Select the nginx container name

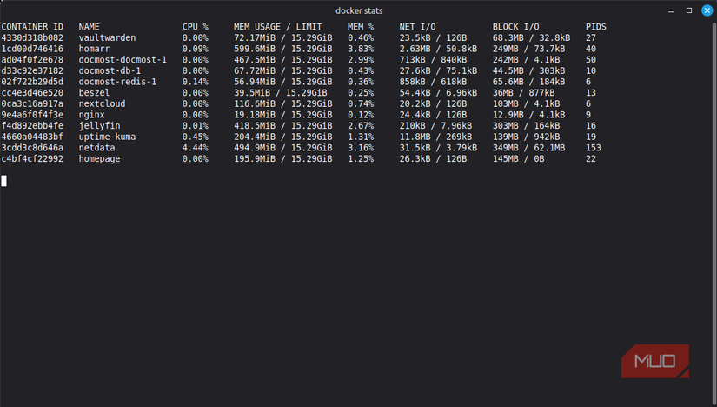[x=91, y=115]
